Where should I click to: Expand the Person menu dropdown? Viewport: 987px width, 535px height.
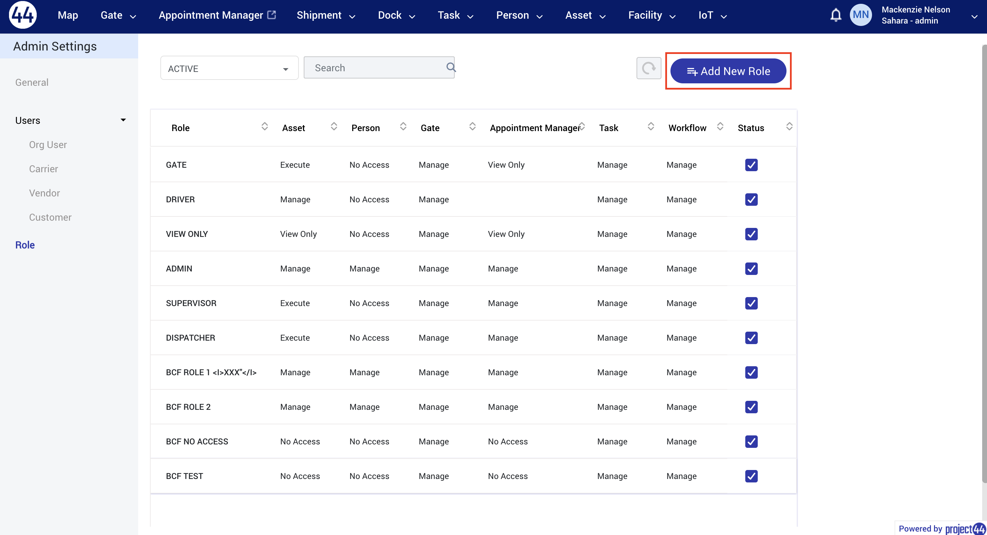click(540, 17)
